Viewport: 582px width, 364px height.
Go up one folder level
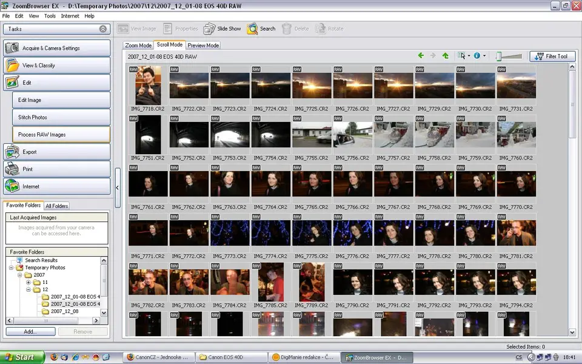446,56
